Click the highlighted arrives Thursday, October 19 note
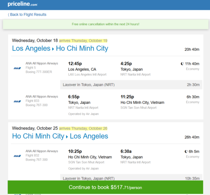Viewport: 210px width, 195px height. (83, 40)
